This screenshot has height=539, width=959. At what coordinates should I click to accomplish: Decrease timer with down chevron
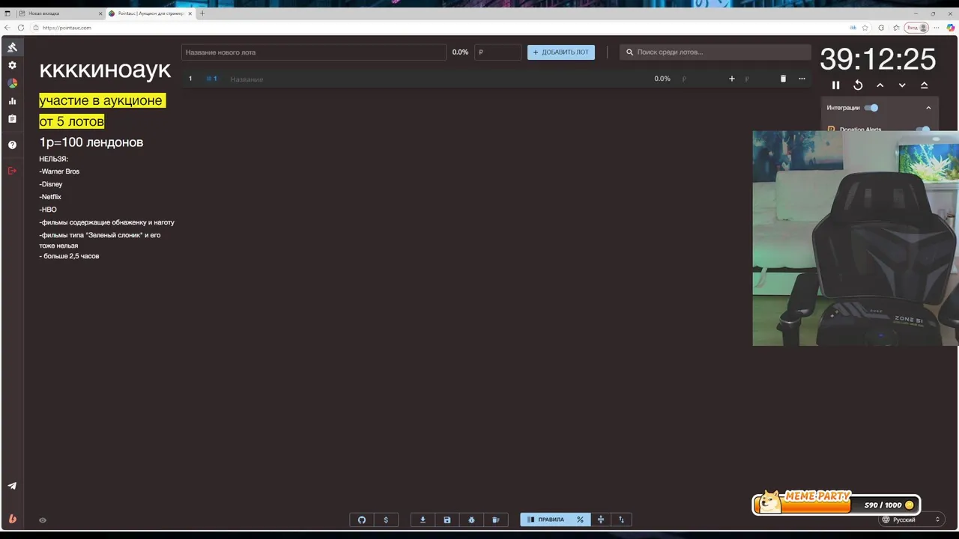tap(902, 85)
